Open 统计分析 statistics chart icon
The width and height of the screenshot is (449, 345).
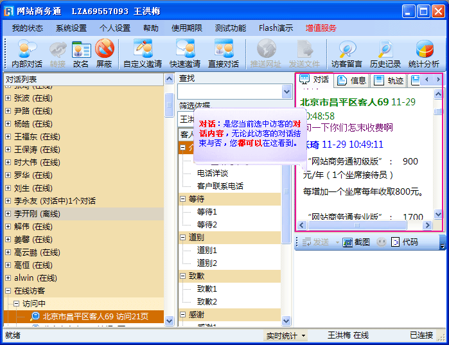424,53
